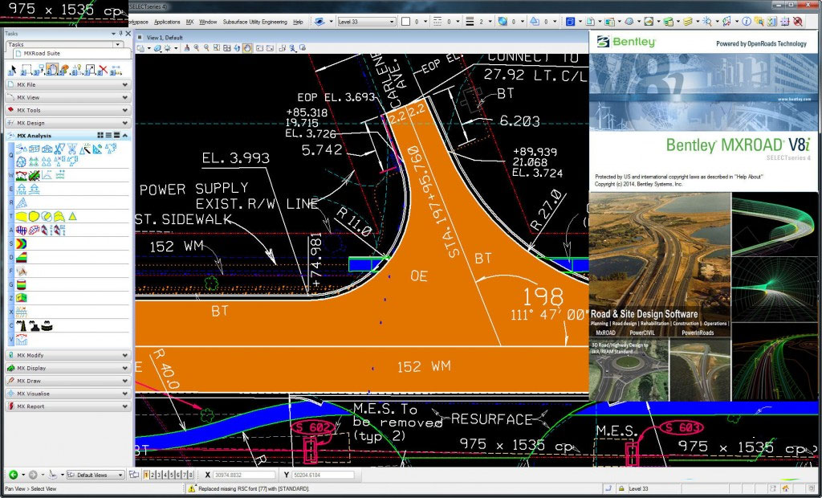822x498 pixels.
Task: Click PowerCIVIL link in splash banner
Action: tap(643, 333)
